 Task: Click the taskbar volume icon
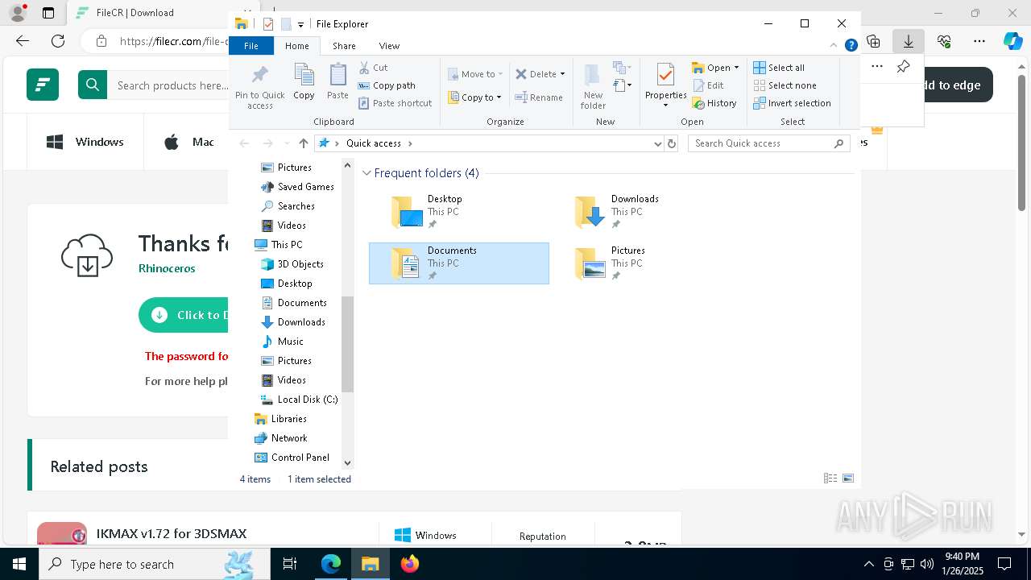pos(927,564)
